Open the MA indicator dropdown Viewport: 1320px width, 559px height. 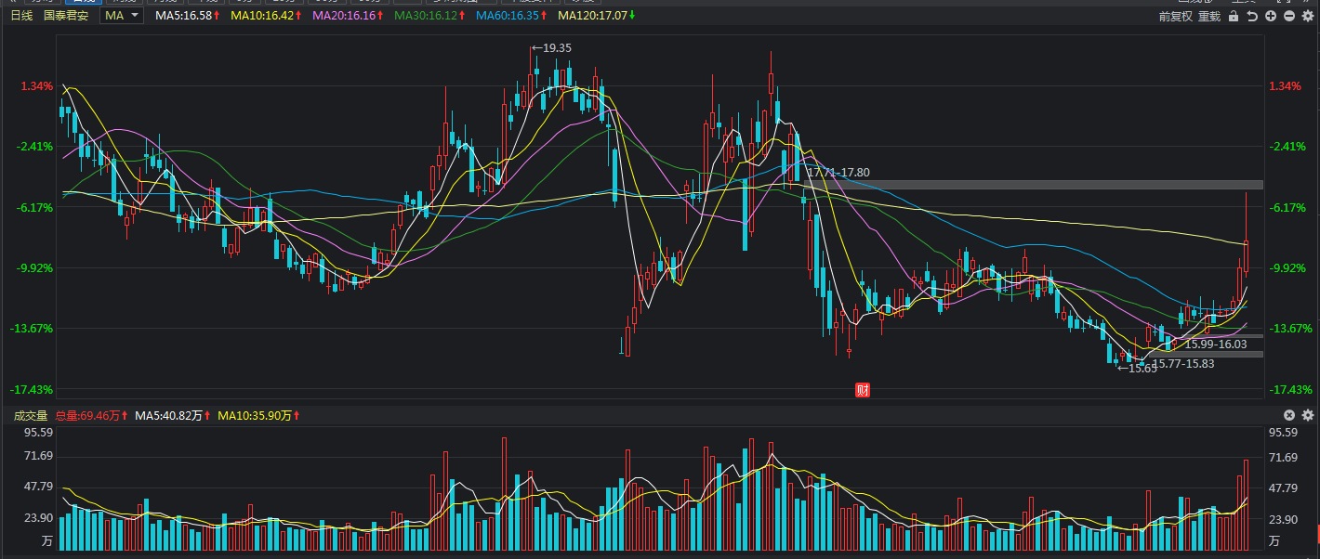point(122,16)
